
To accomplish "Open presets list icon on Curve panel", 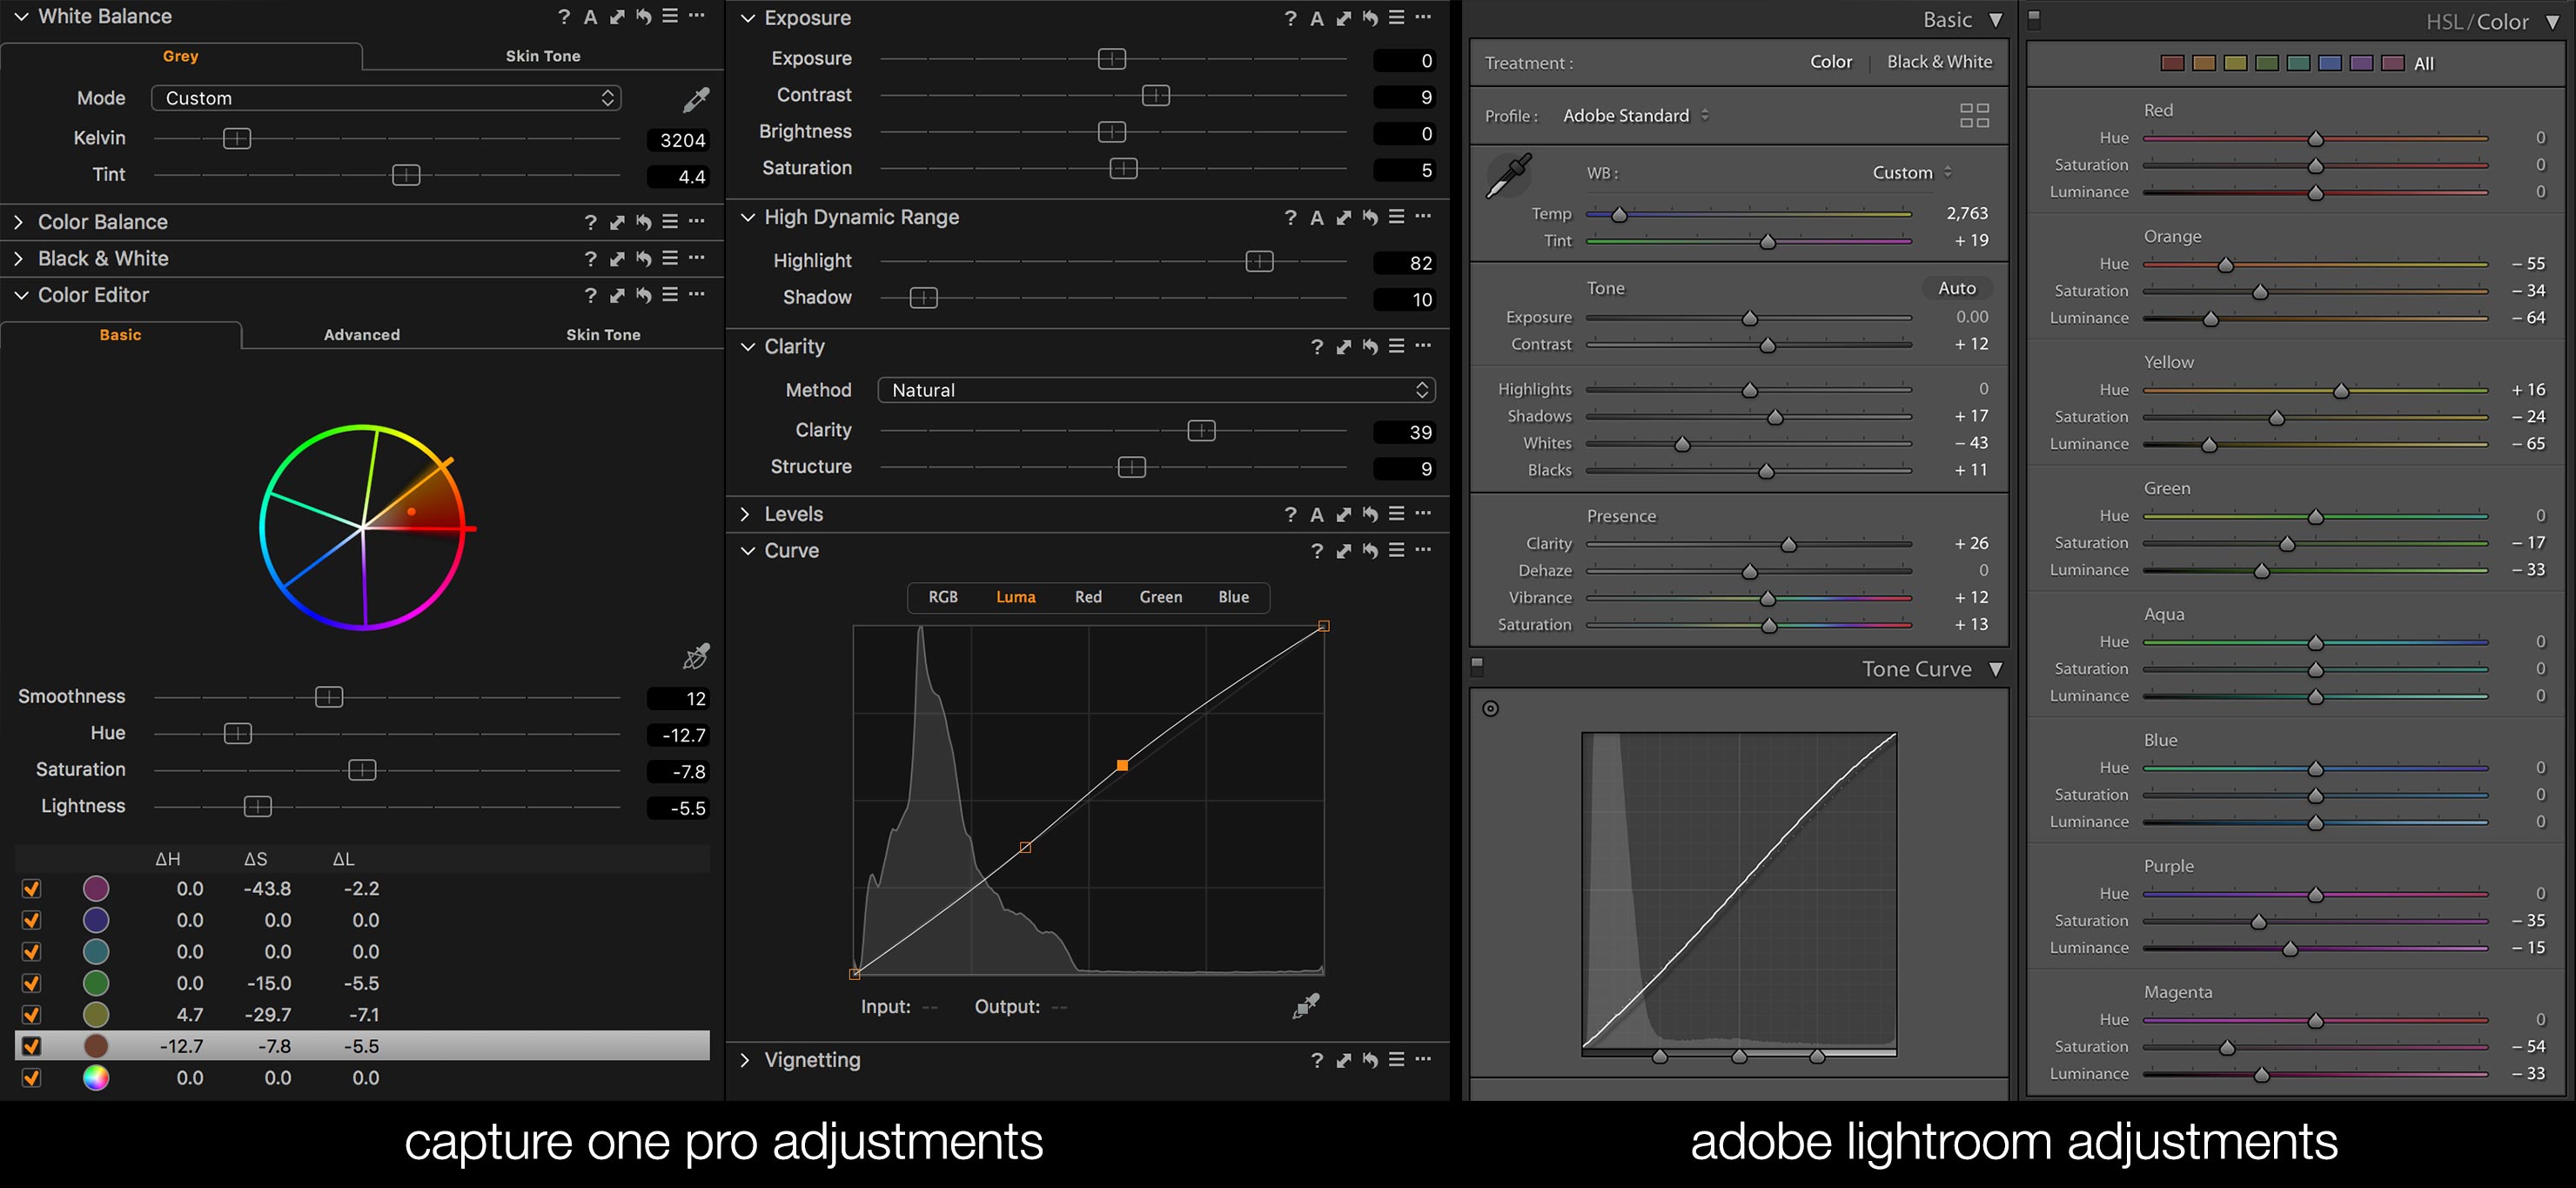I will tap(1396, 551).
